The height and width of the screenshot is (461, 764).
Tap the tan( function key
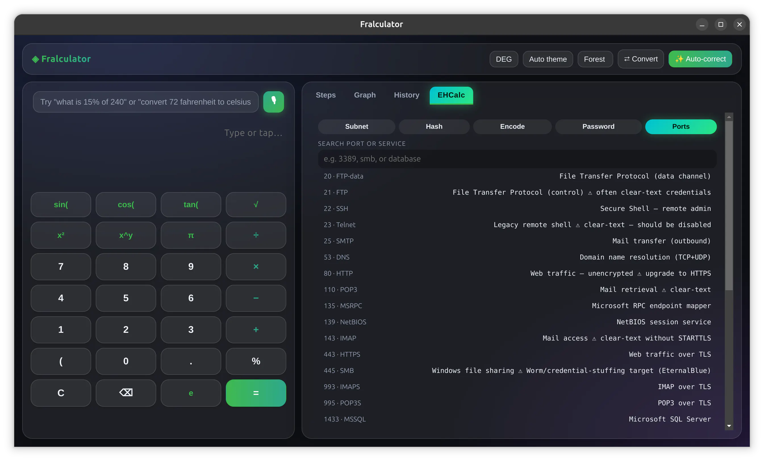pyautogui.click(x=191, y=204)
